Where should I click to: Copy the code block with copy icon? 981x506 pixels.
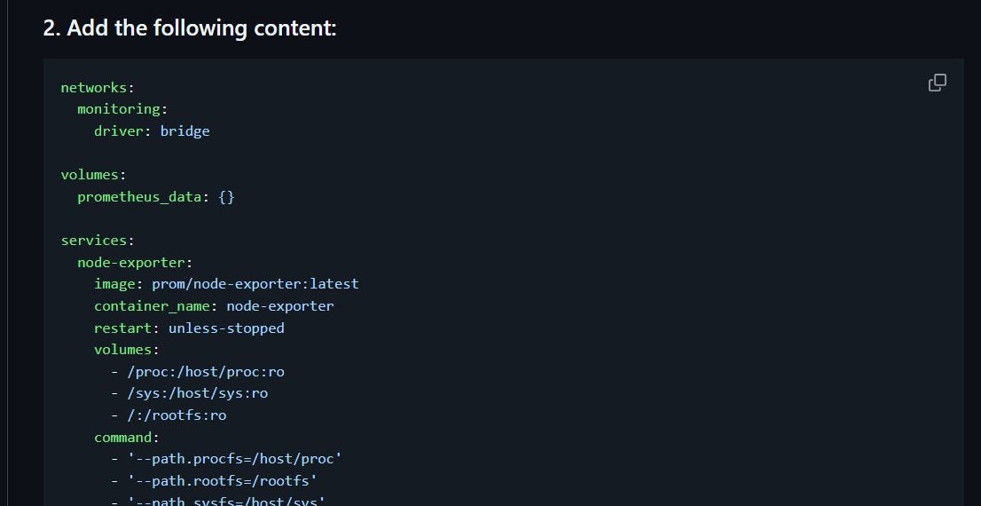(x=937, y=83)
